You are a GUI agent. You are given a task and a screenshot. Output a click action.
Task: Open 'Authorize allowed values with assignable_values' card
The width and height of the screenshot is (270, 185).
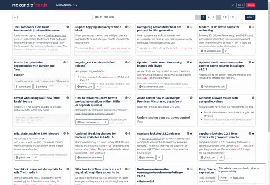pos(218,100)
